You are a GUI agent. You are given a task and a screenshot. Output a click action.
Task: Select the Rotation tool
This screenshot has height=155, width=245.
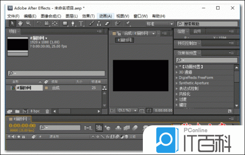39,24
